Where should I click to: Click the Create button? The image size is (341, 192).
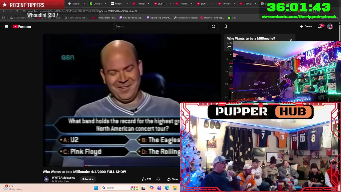tap(306, 26)
